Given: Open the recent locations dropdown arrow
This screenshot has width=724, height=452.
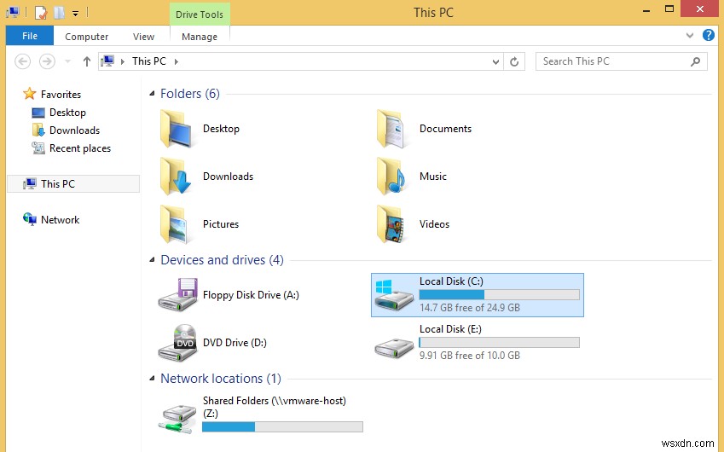Looking at the screenshot, I should (x=67, y=61).
